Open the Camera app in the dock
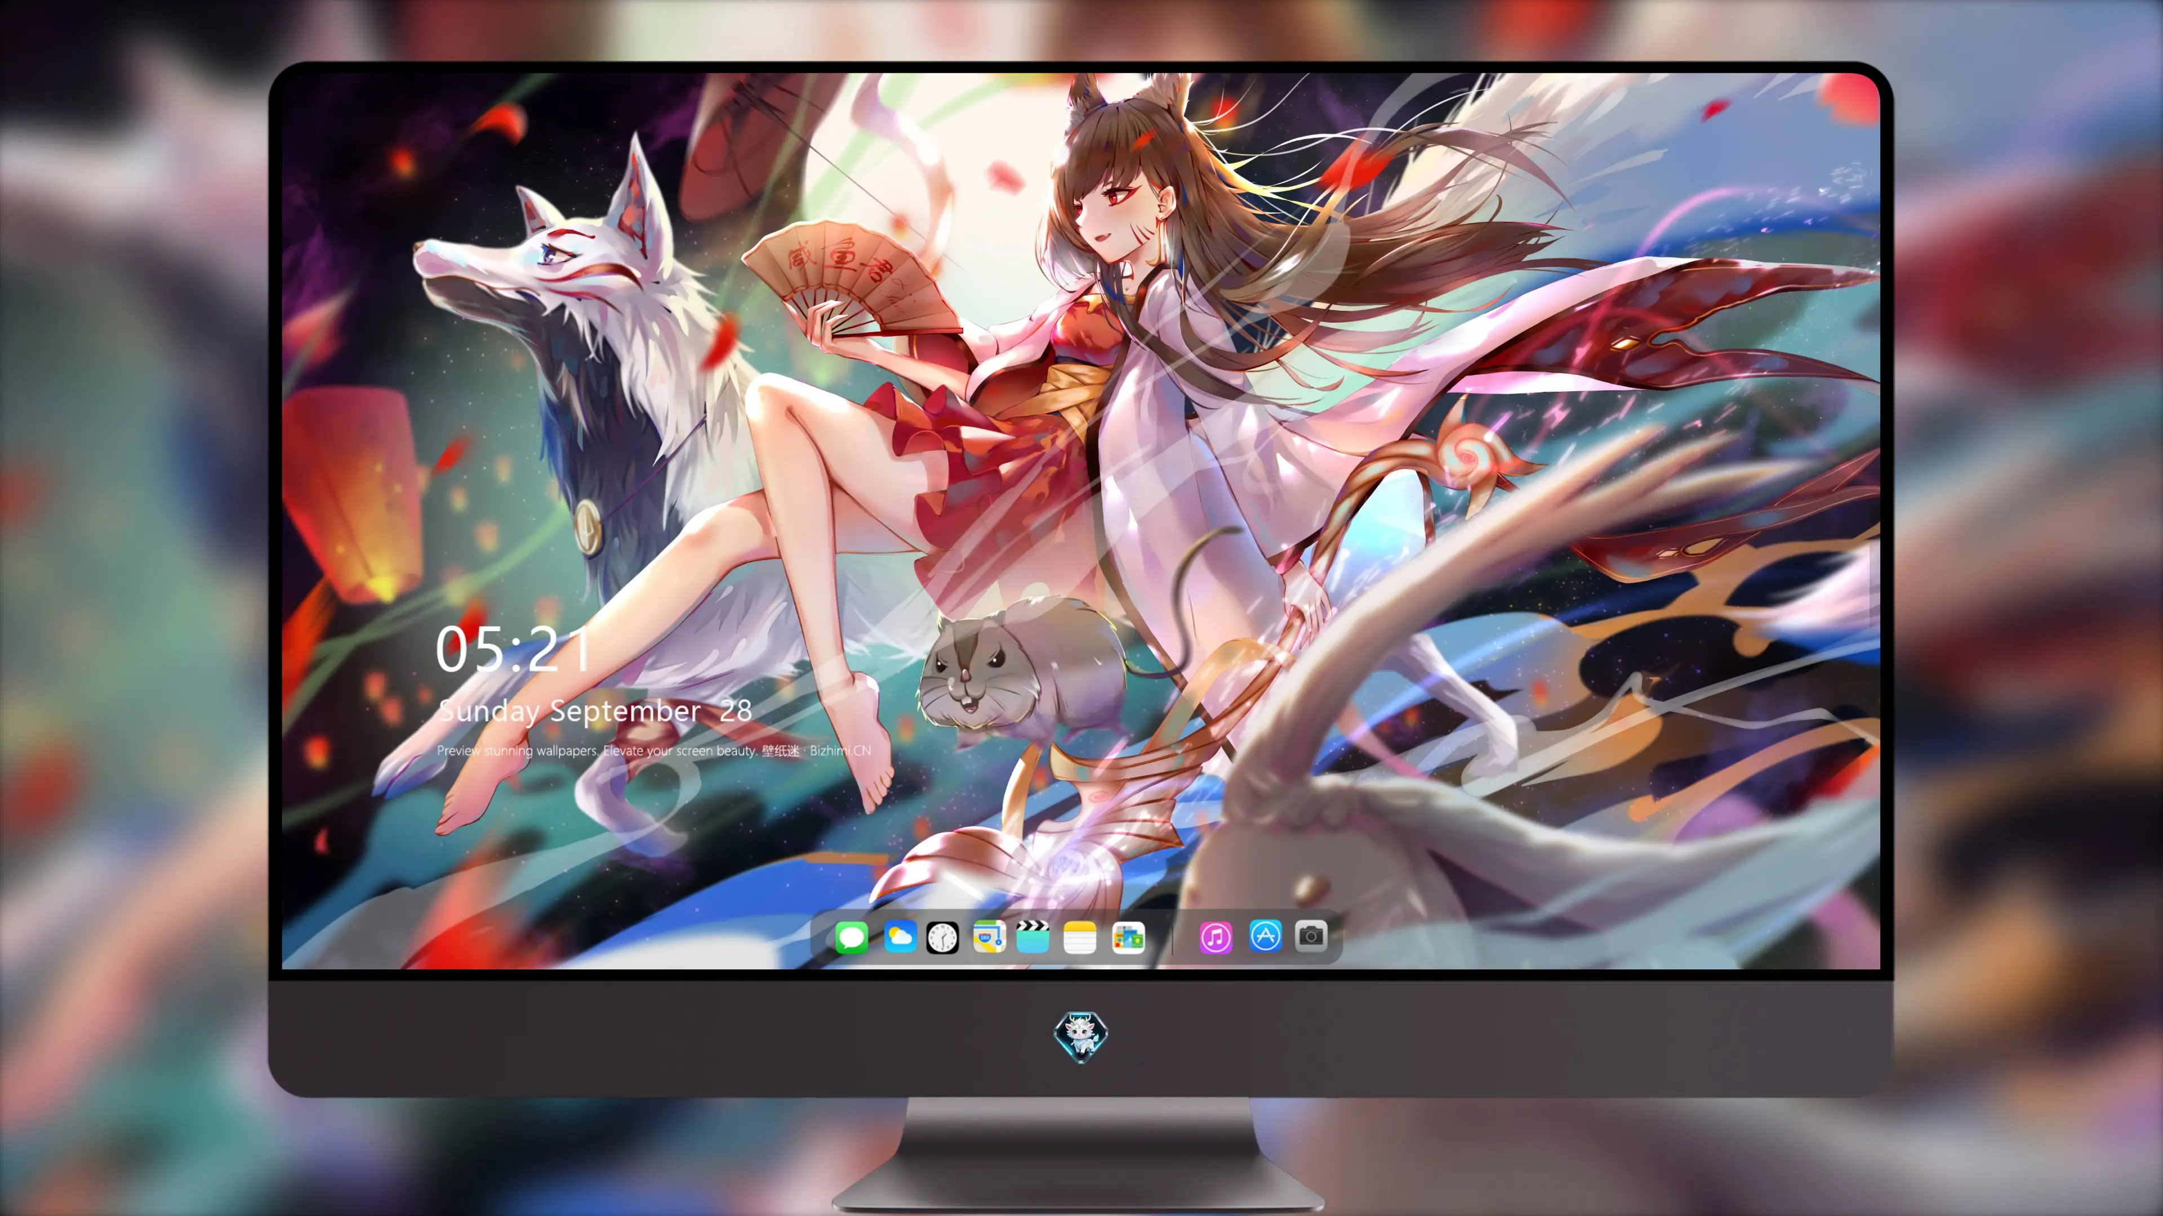 pos(1311,936)
